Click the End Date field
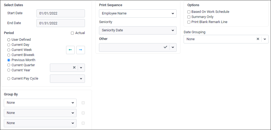The image size is (271, 130). point(61,23)
